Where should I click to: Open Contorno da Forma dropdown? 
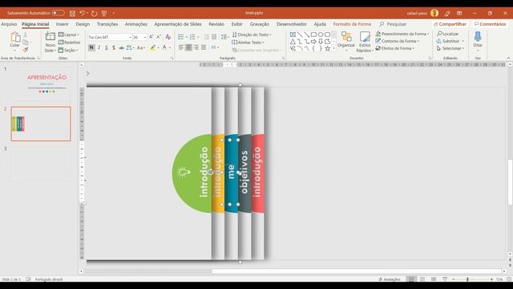pos(398,41)
